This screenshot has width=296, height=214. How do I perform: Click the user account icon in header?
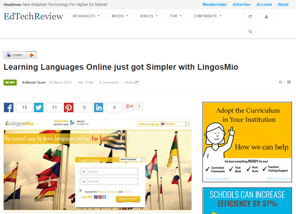pos(266,17)
